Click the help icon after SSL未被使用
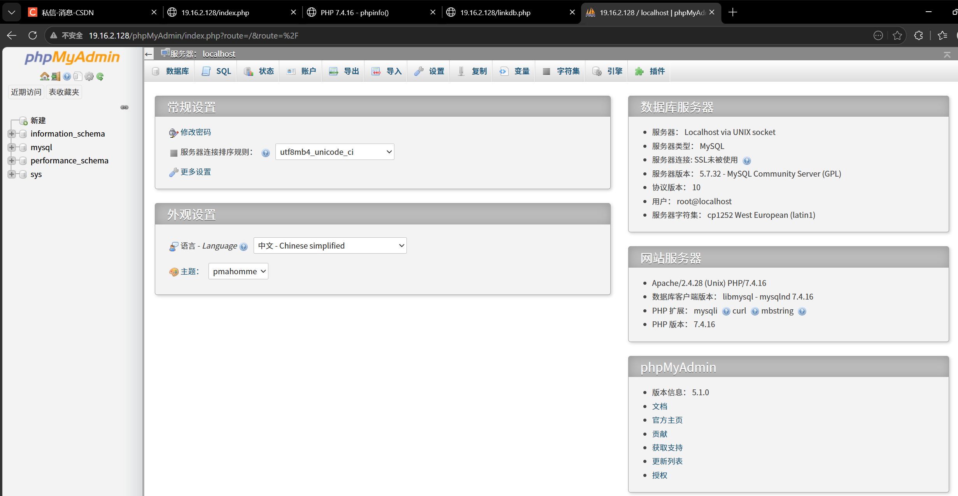958x496 pixels. [x=747, y=161]
